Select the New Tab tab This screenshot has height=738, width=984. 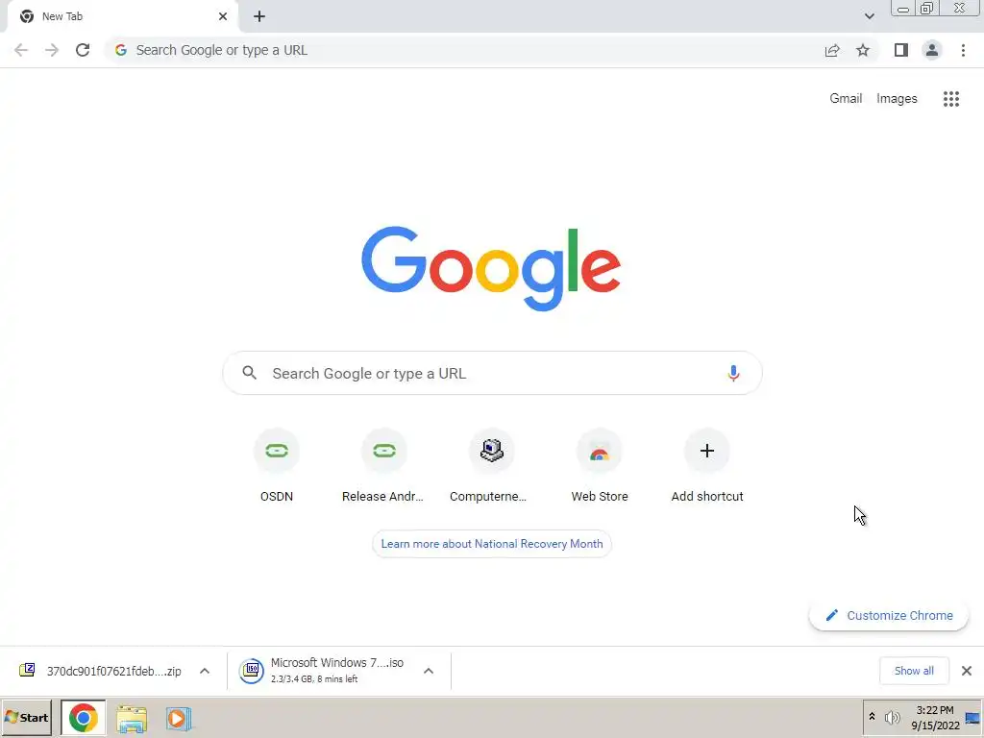122,16
